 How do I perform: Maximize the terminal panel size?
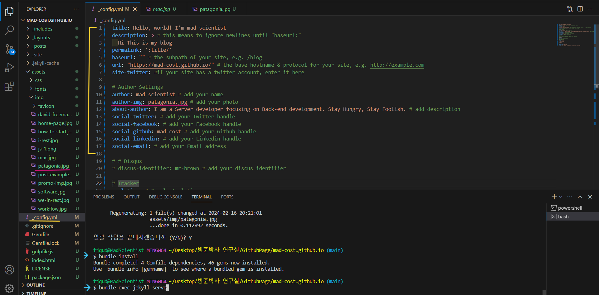[x=580, y=197]
